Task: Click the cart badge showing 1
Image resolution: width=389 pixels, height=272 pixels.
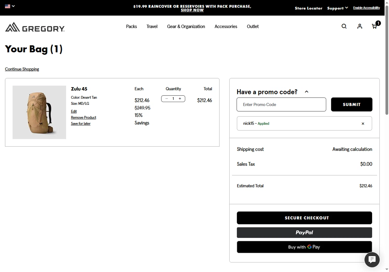Action: coord(378,23)
